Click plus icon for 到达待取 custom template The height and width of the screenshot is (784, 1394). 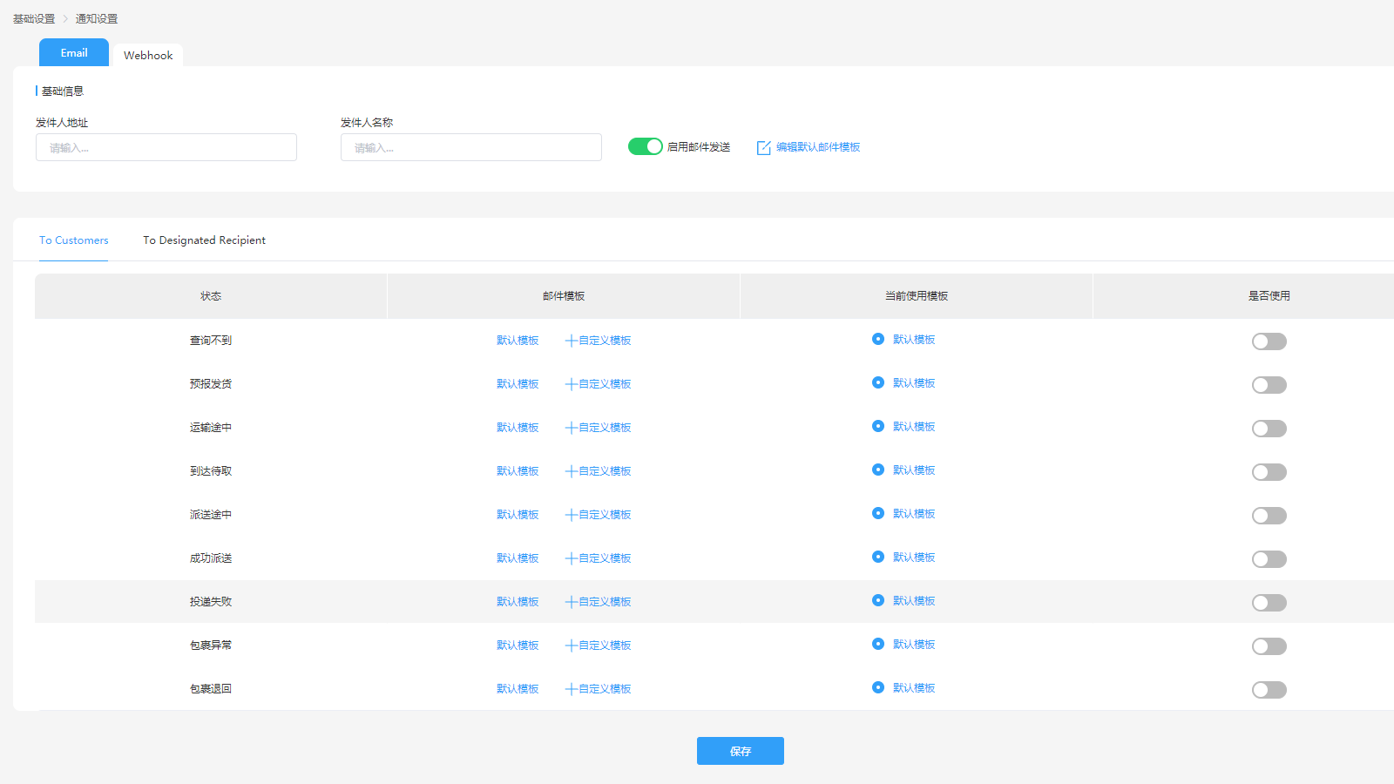click(x=571, y=470)
